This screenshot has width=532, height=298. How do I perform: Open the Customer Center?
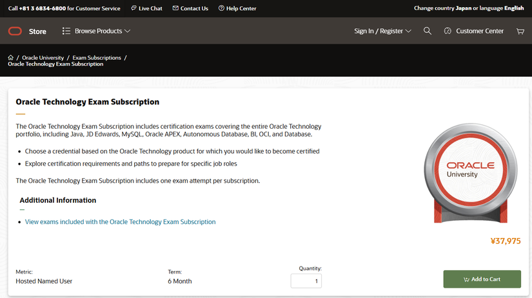pyautogui.click(x=475, y=31)
